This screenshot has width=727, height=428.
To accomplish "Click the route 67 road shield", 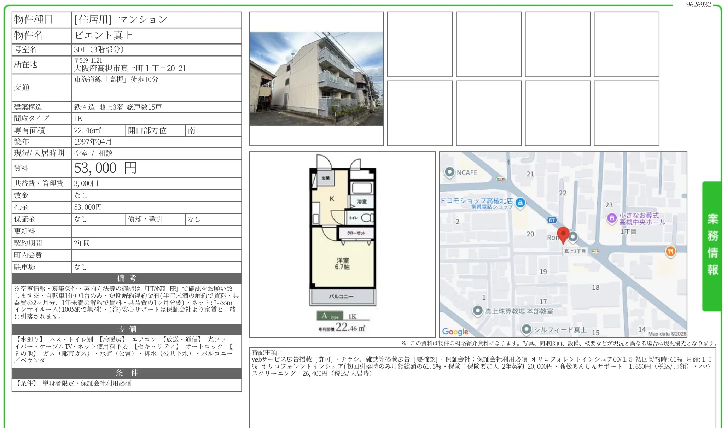I will [552, 220].
